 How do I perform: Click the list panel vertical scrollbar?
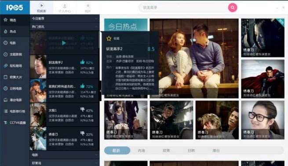coord(99,40)
